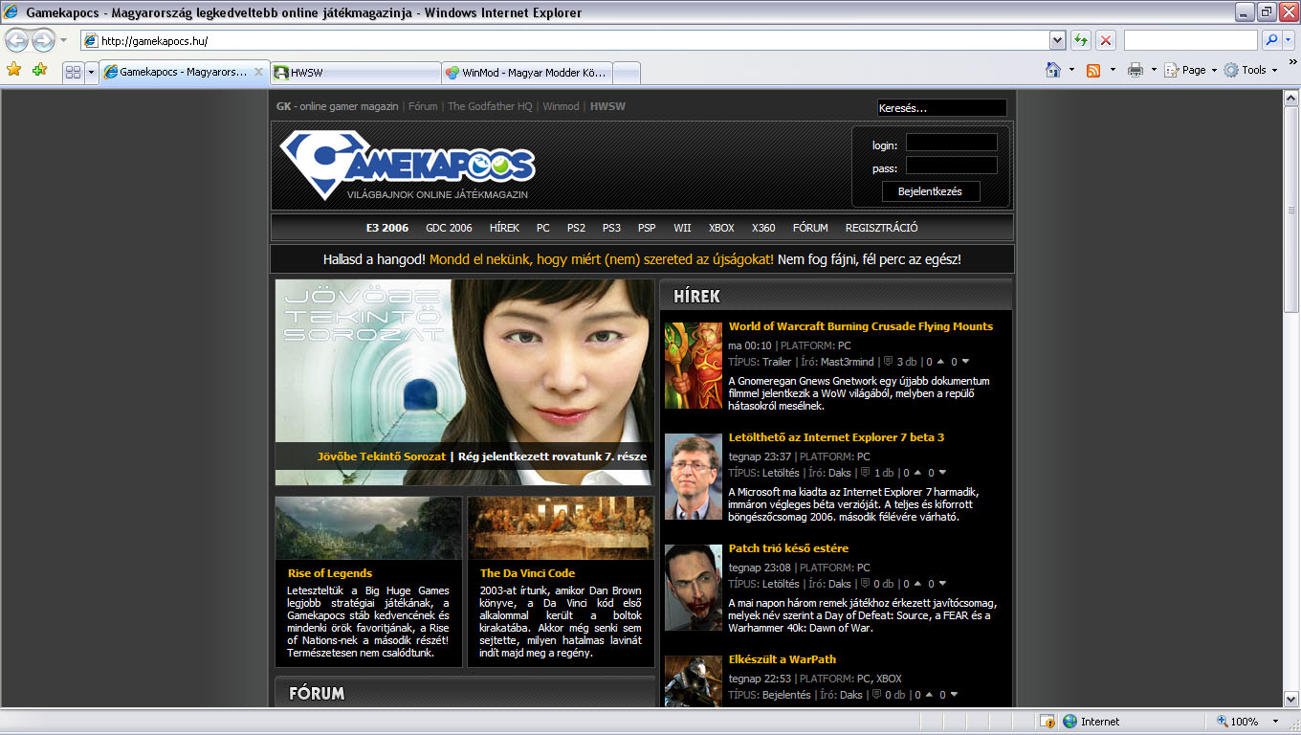Close the Gamekapocs tab
Viewport: 1301px width, 735px height.
click(x=258, y=72)
